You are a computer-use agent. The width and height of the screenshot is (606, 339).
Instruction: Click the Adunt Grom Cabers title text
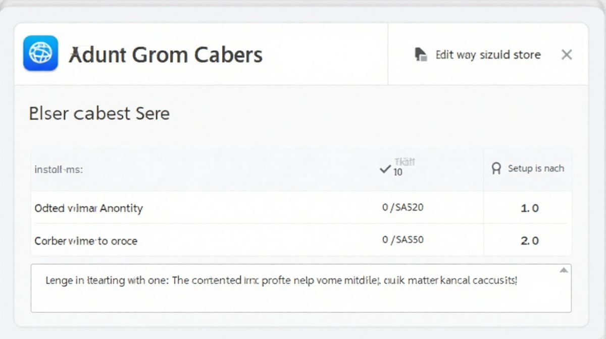coord(166,54)
